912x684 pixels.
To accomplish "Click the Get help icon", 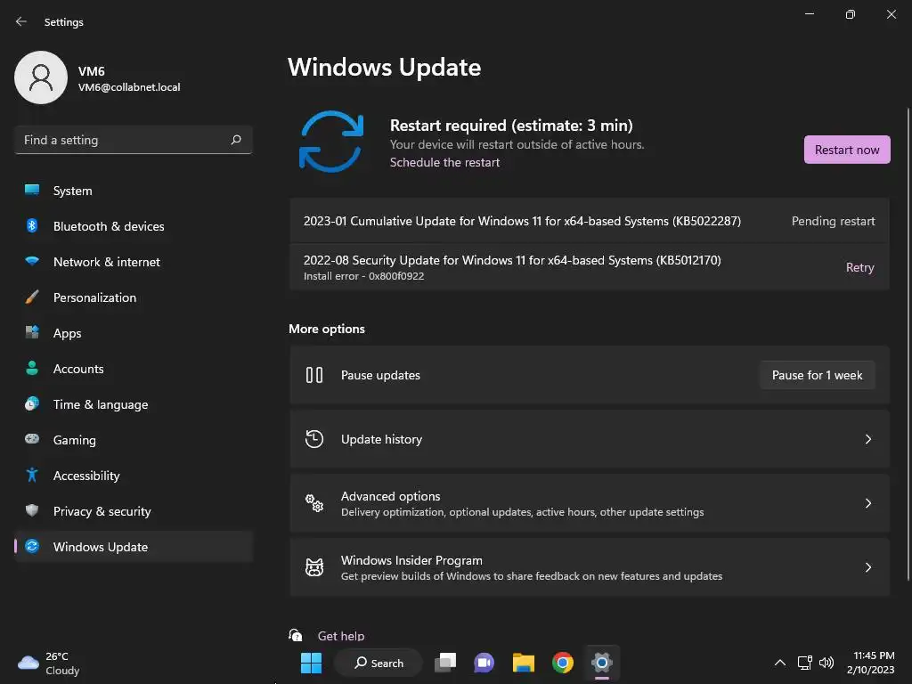I will [x=296, y=635].
